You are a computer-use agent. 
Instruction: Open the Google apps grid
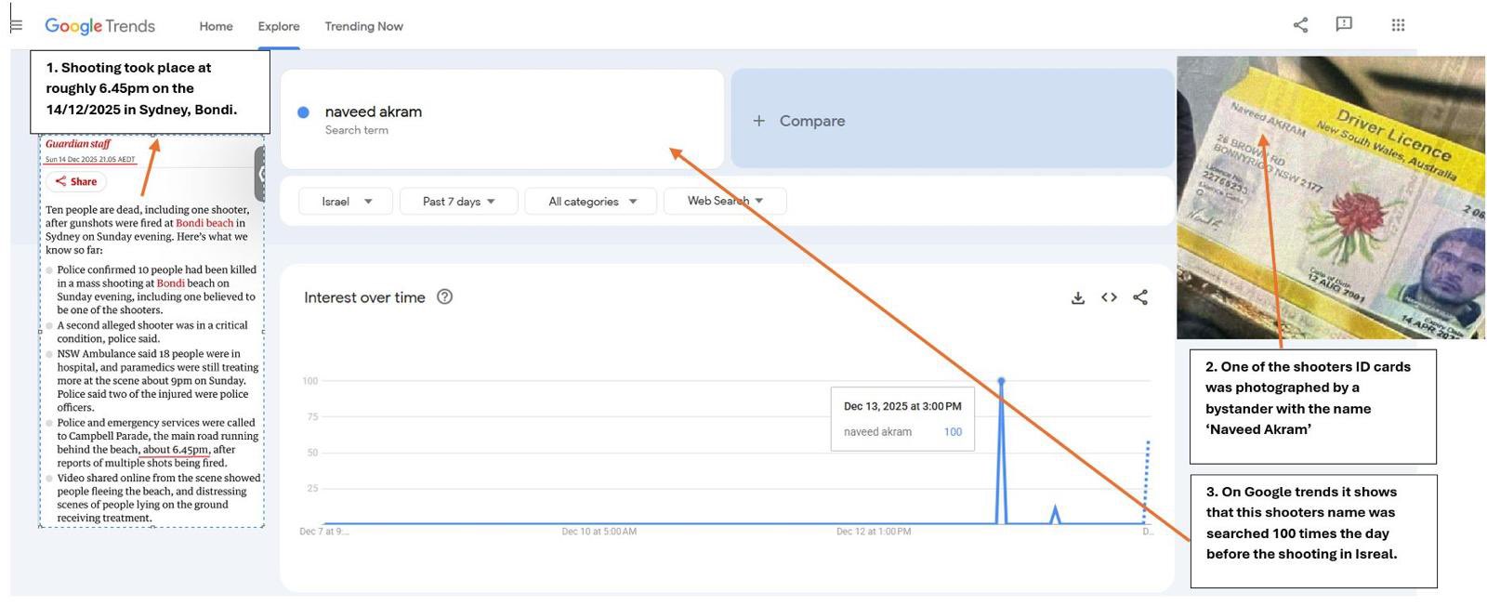[x=1398, y=25]
